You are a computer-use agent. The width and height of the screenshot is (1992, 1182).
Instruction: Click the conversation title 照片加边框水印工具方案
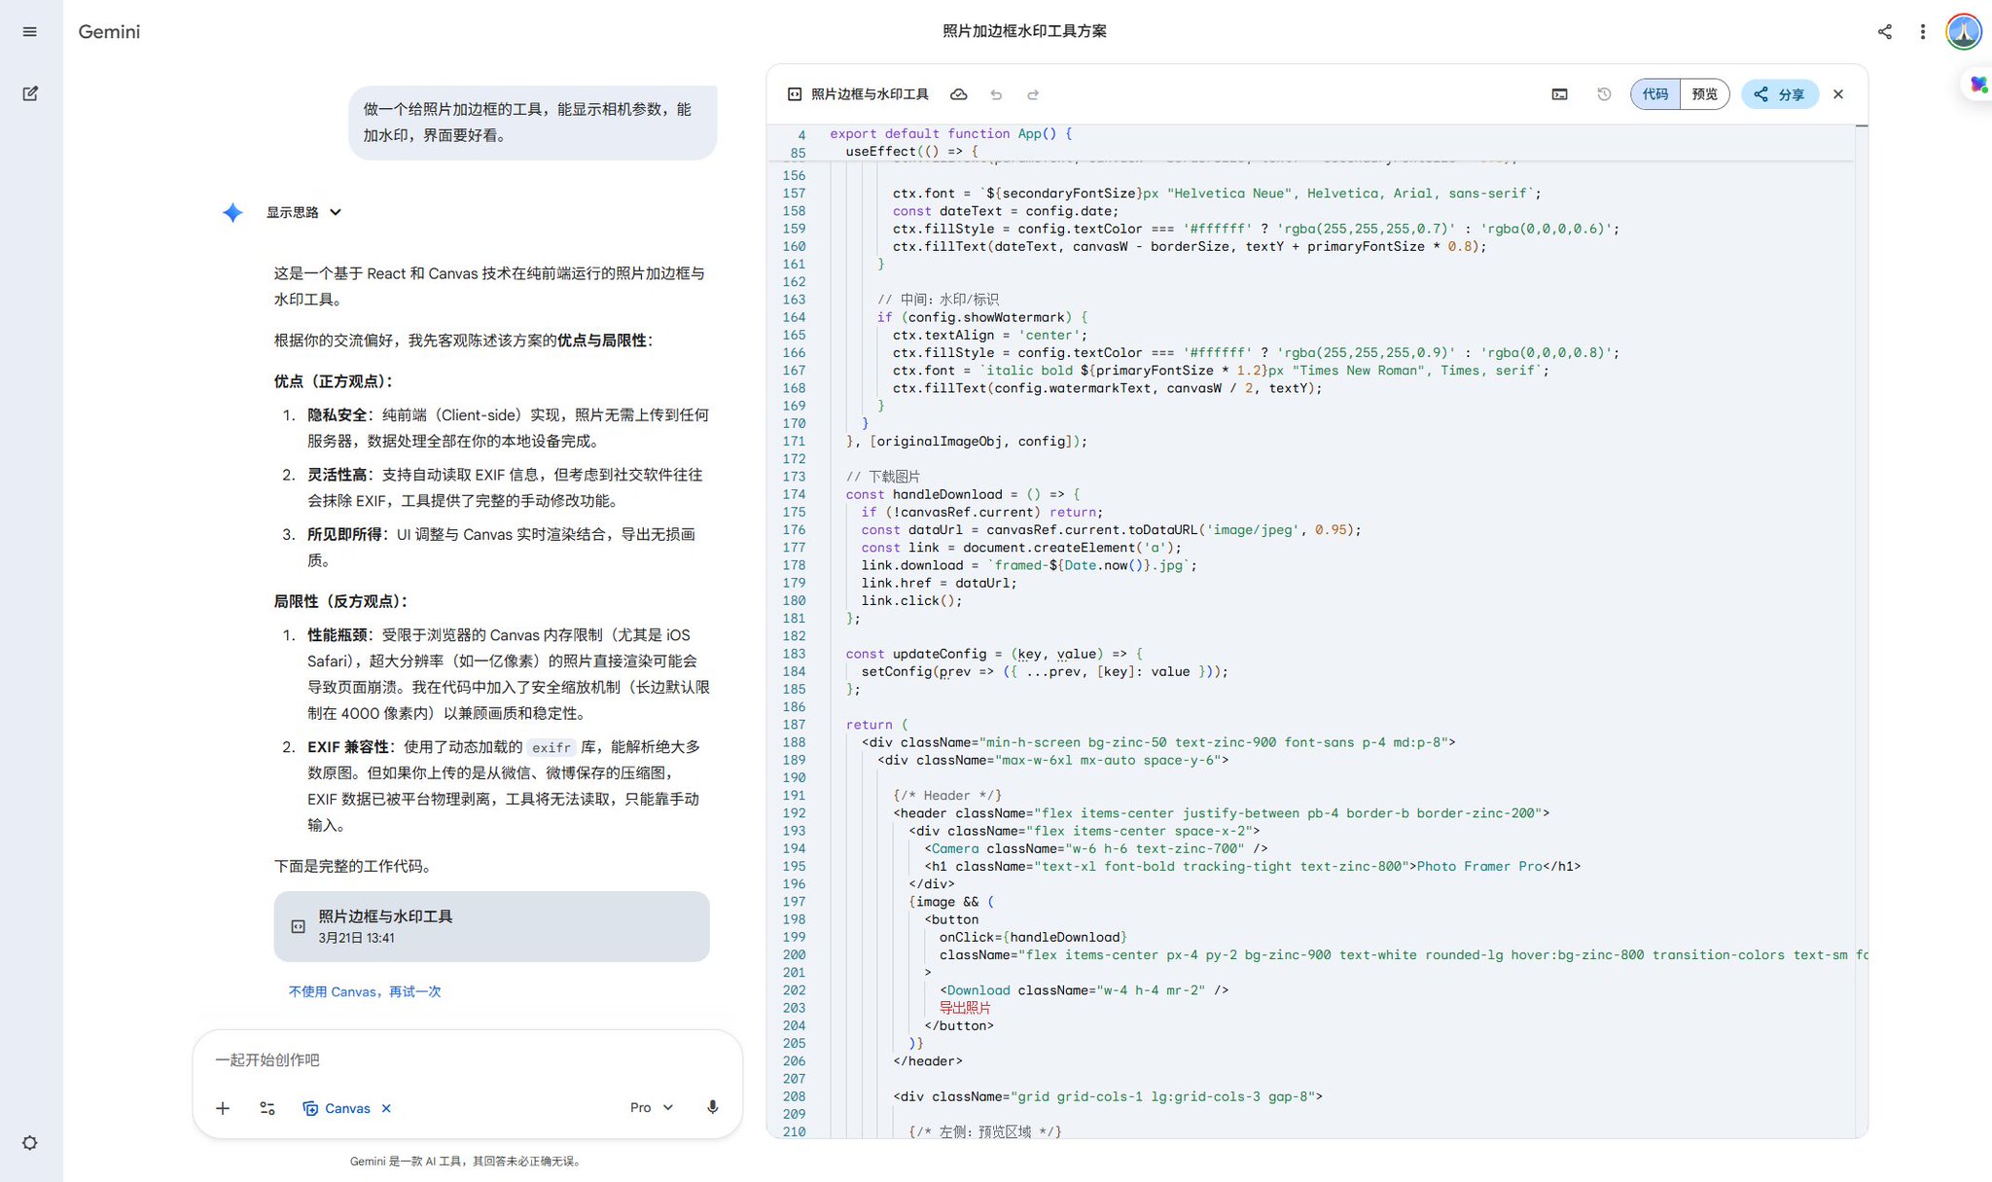(1024, 31)
